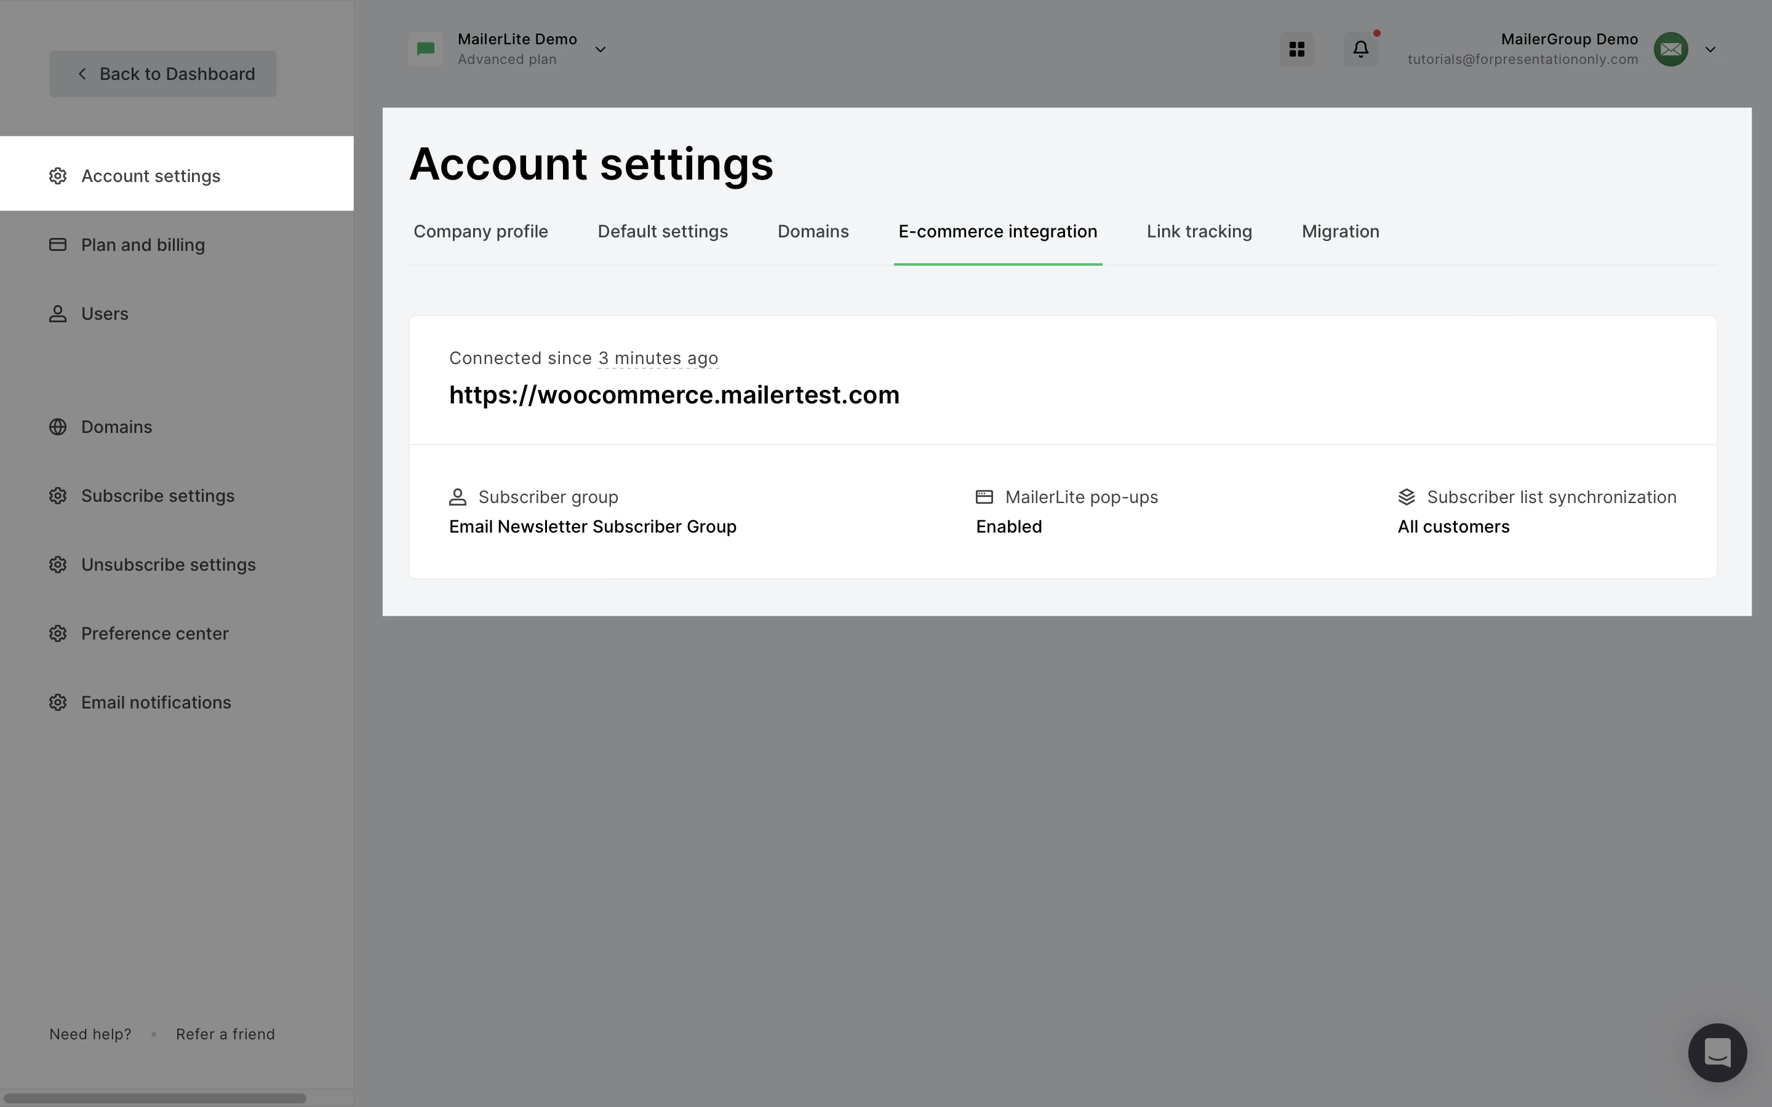Viewport: 1772px width, 1107px height.
Task: Open Domains with the globe icon in the sidebar
Action: [x=116, y=427]
